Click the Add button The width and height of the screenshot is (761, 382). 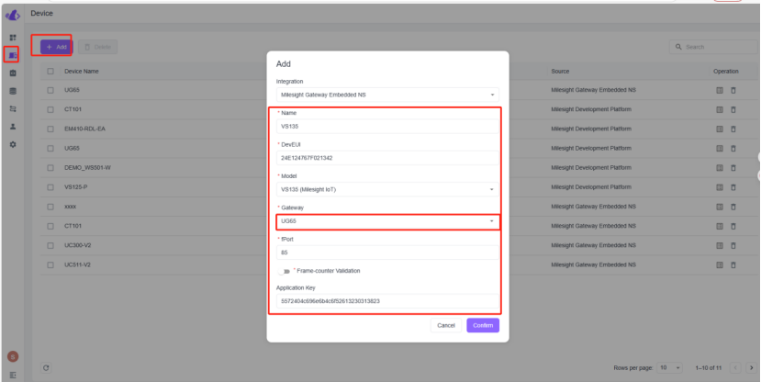pos(56,47)
